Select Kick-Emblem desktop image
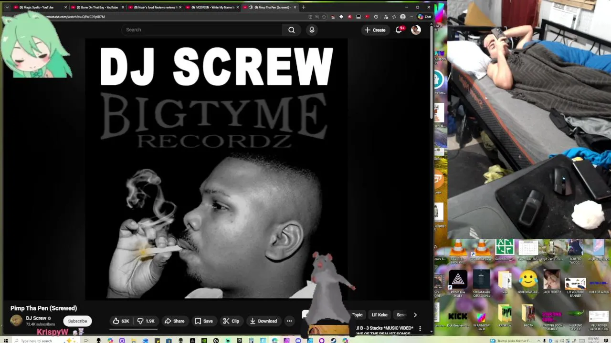Screen dimensions: 611x343 point(458,319)
